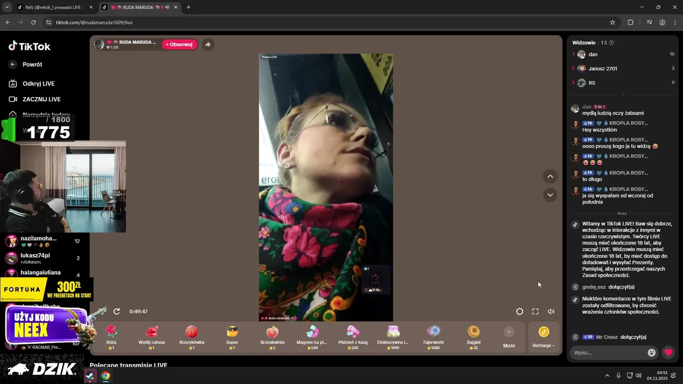Open Chrome from the taskbar
The height and width of the screenshot is (384, 683).
106,375
